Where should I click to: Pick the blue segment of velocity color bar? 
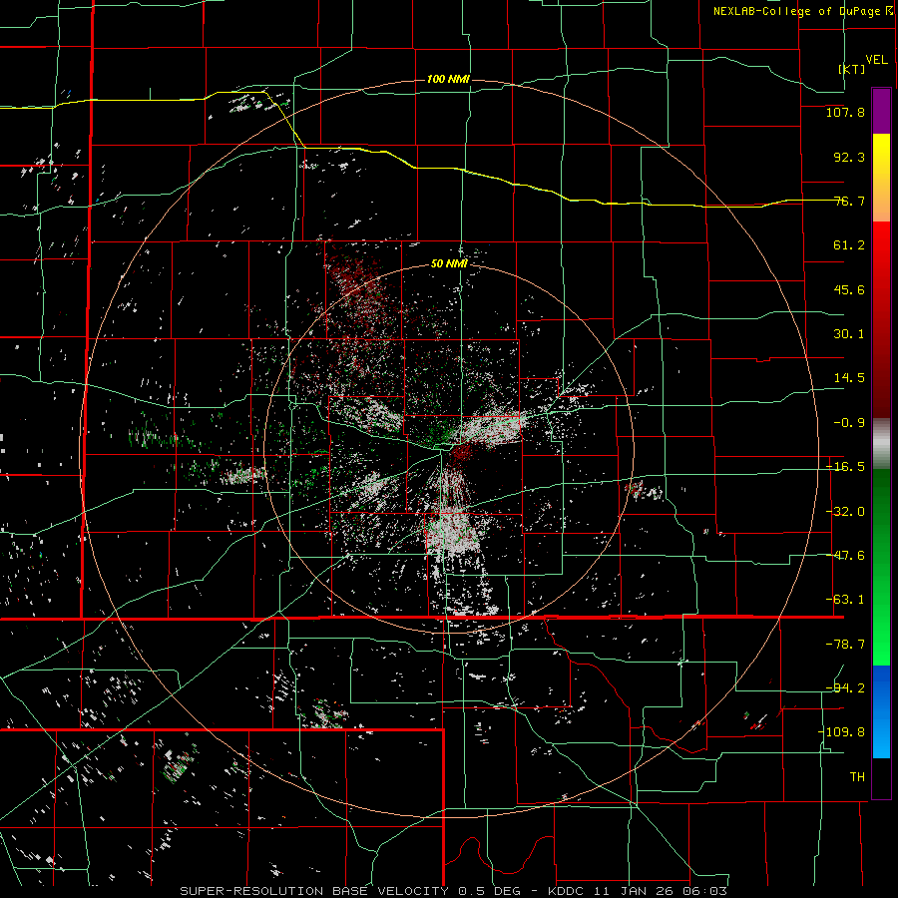click(881, 711)
